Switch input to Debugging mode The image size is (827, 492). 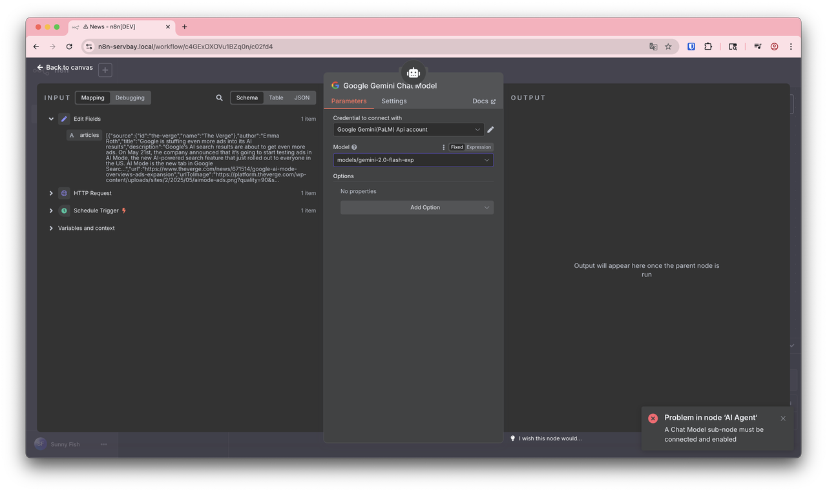pos(130,97)
